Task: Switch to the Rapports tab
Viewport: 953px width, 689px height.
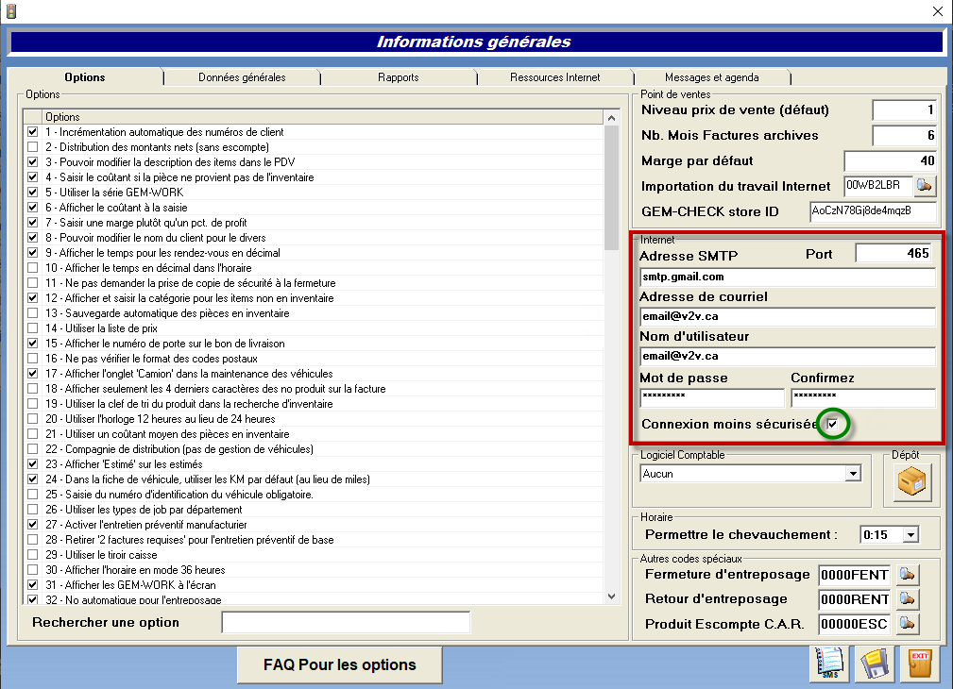Action: 398,77
